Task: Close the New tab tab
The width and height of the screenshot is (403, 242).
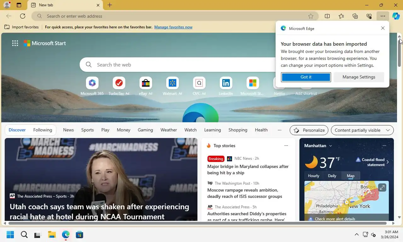Action: 98,5
